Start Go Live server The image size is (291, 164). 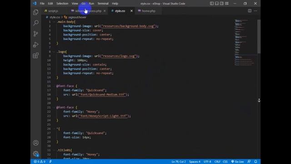pyautogui.click(x=237, y=162)
